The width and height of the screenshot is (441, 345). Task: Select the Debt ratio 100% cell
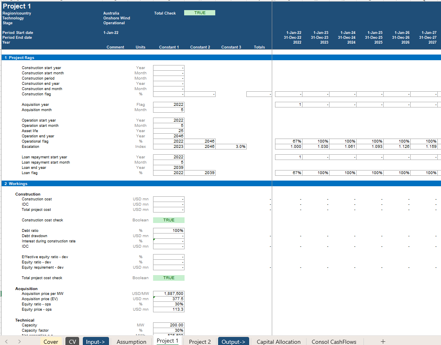point(169,231)
